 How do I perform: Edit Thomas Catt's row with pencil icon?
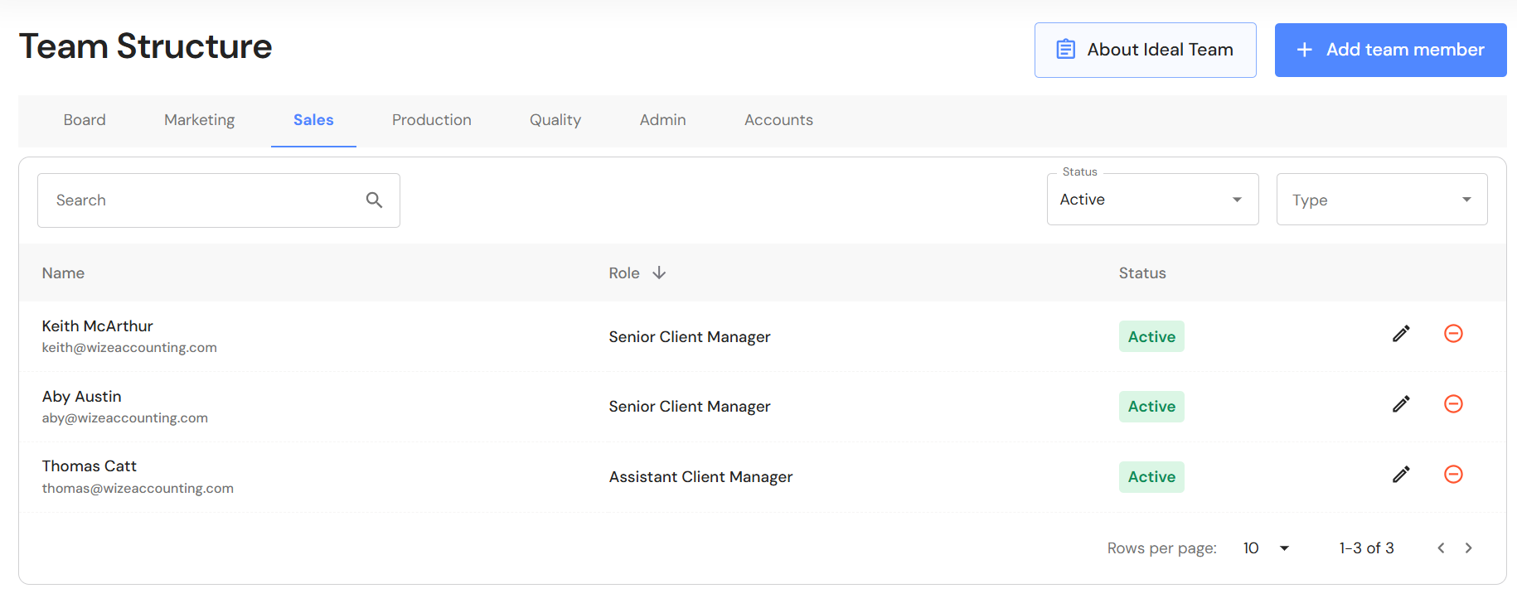coord(1401,475)
